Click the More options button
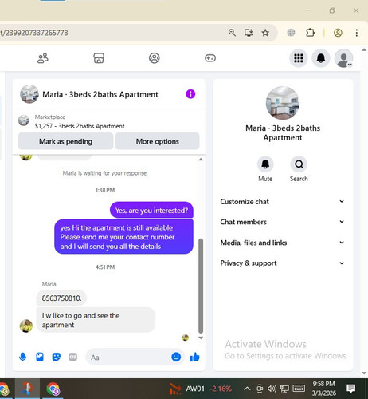Image resolution: width=368 pixels, height=399 pixels. click(157, 141)
